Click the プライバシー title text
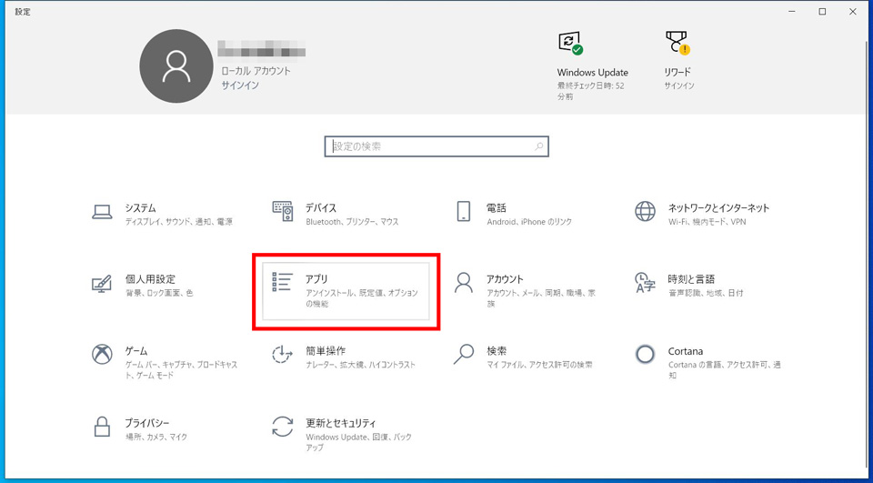Image resolution: width=873 pixels, height=483 pixels. (147, 423)
